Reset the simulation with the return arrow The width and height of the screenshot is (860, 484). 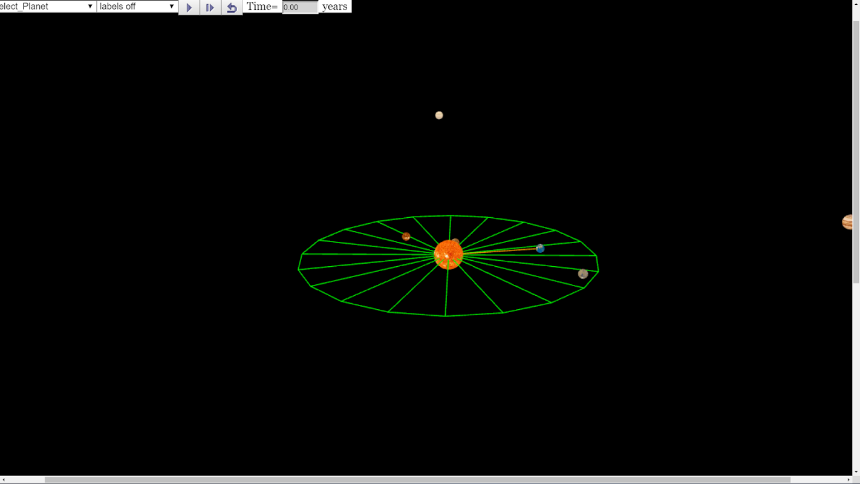(232, 7)
